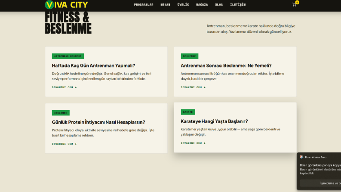
Task: Click the KARATE category tag
Action: click(x=188, y=112)
